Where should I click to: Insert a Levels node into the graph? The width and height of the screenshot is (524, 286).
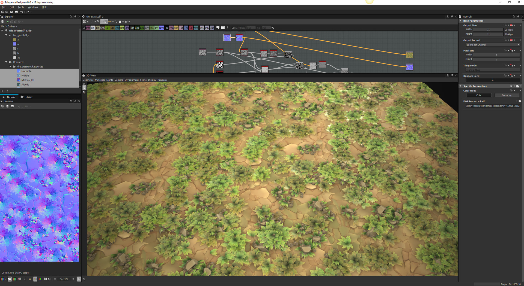156,28
